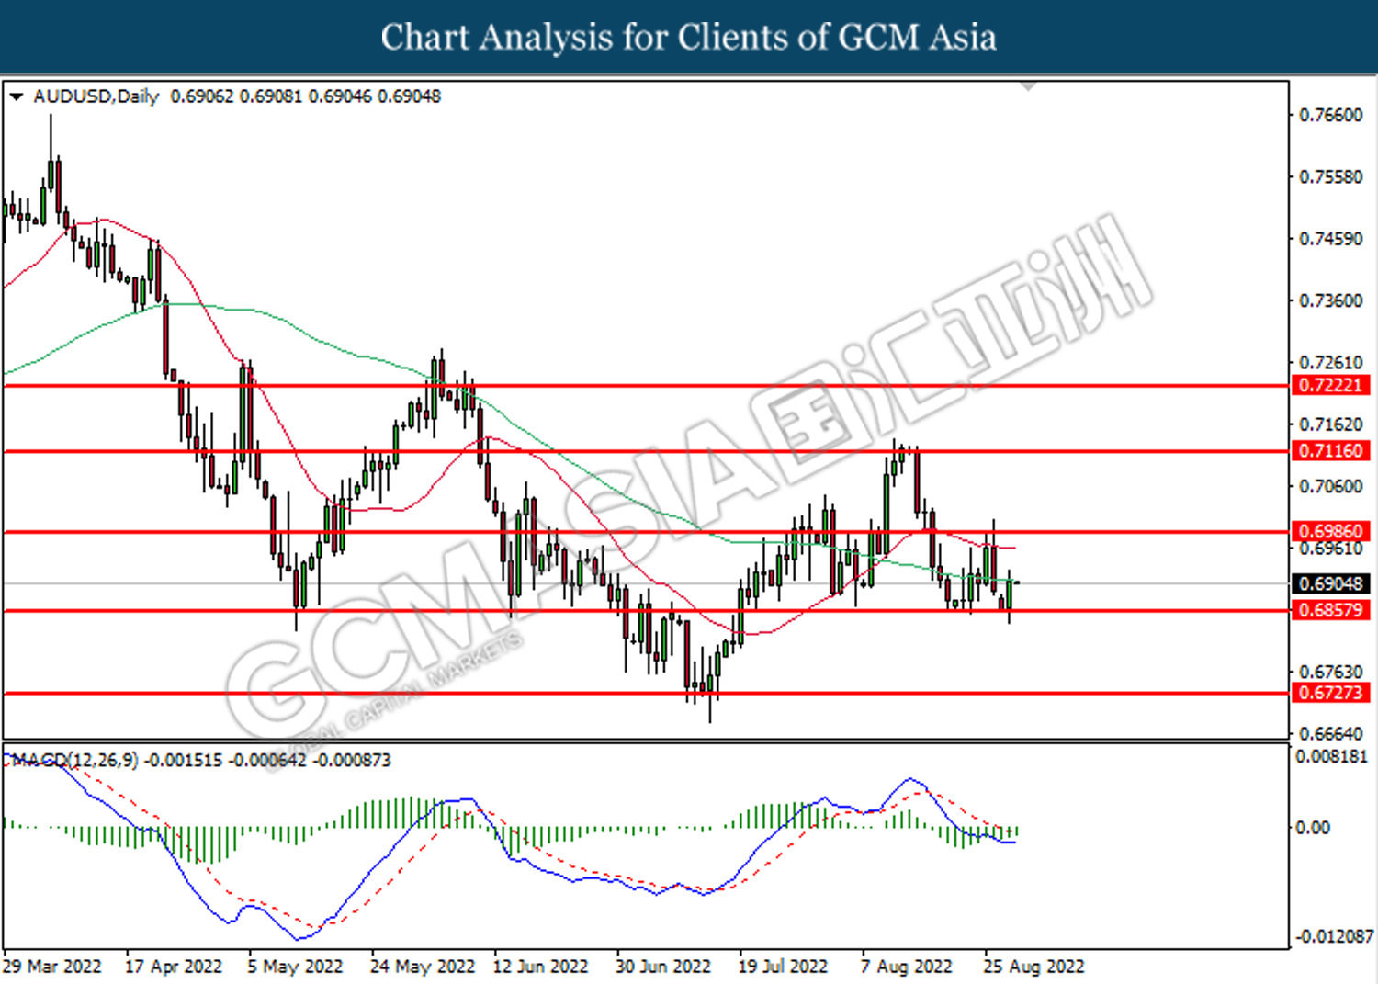Click the 0.66640 price axis label
Image resolution: width=1378 pixels, height=984 pixels.
click(x=1330, y=734)
